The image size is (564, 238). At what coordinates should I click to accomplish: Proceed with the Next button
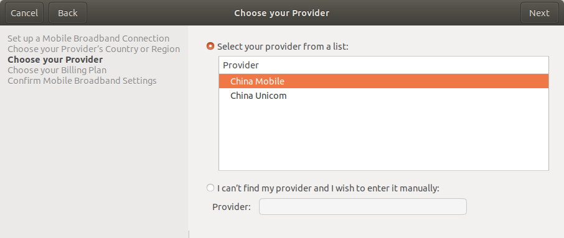coord(539,13)
